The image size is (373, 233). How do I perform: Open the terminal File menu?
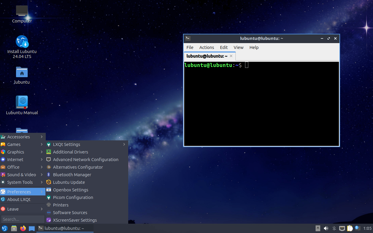click(190, 47)
